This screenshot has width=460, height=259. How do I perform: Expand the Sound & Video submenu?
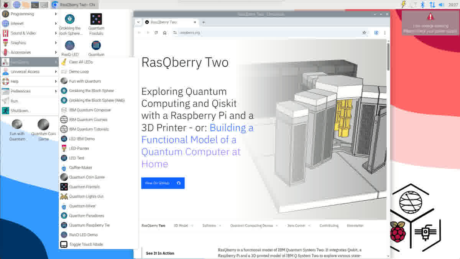click(30, 33)
